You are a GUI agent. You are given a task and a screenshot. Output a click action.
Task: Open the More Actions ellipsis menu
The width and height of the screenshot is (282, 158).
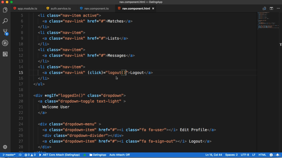(278, 8)
